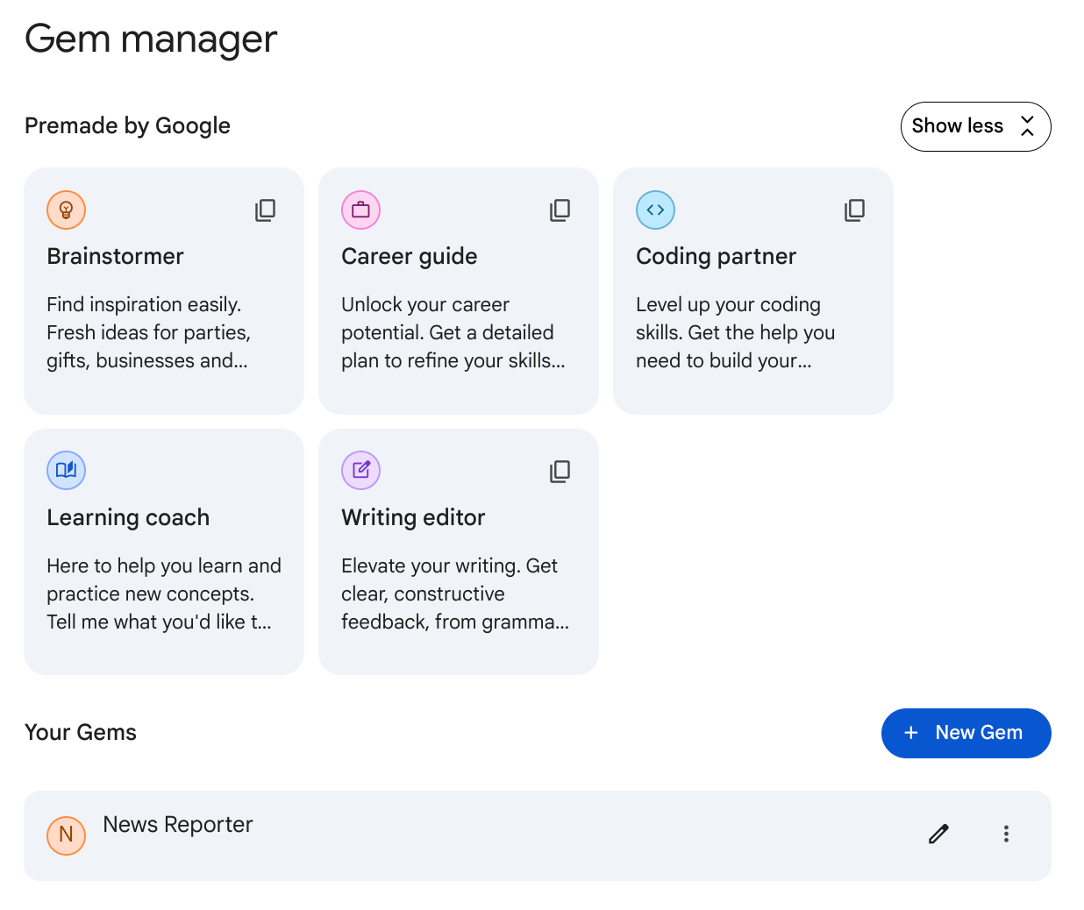
Task: Open the Writing editor card description
Action: (454, 594)
